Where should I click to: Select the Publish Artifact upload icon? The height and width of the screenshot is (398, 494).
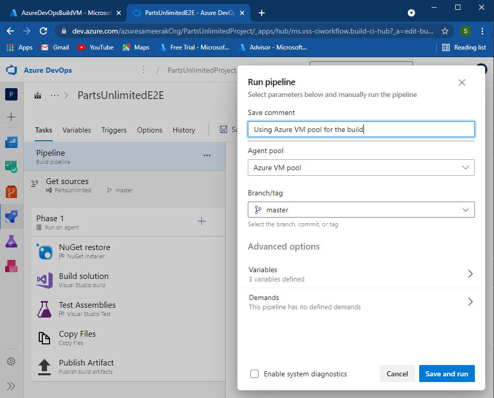click(x=44, y=367)
